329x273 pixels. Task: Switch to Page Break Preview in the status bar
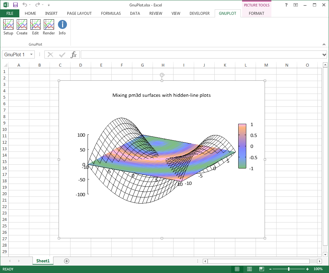coord(261,269)
